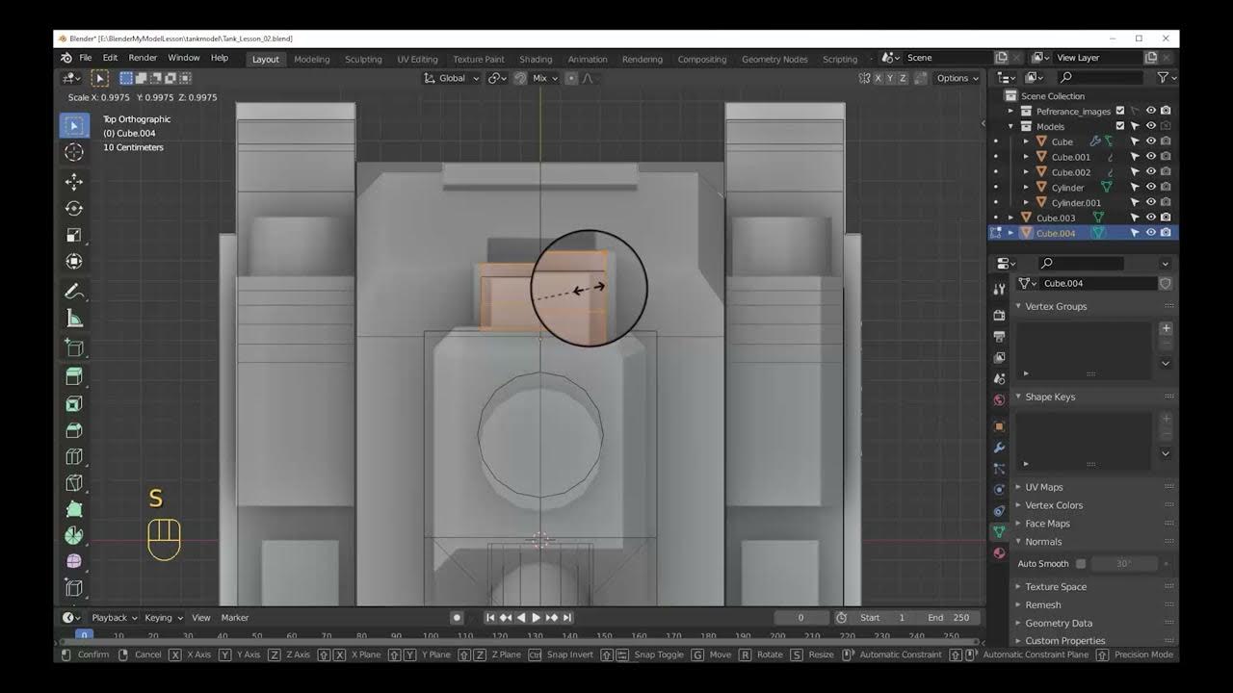Viewport: 1233px width, 693px height.
Task: Activate the Annotate pencil tool
Action: [x=74, y=291]
